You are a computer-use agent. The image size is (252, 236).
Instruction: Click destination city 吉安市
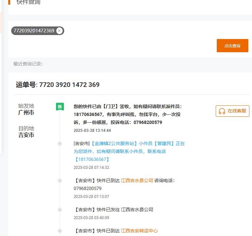[x=26, y=135]
